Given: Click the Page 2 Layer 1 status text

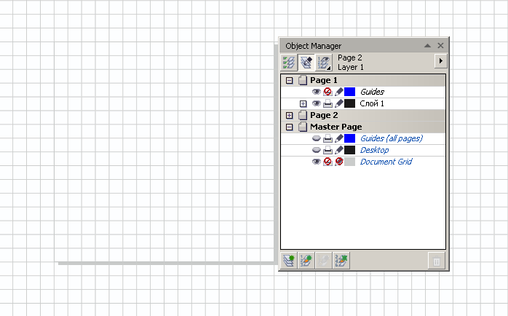Looking at the screenshot, I should pyautogui.click(x=351, y=62).
